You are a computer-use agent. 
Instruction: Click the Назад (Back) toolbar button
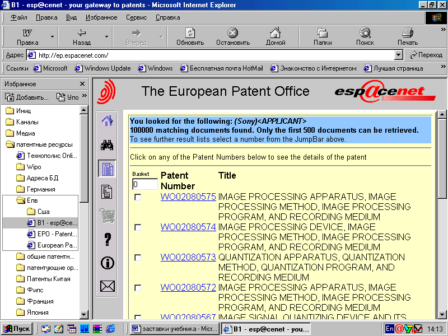click(x=82, y=36)
